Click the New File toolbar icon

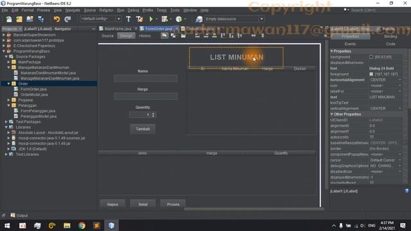tap(9, 19)
